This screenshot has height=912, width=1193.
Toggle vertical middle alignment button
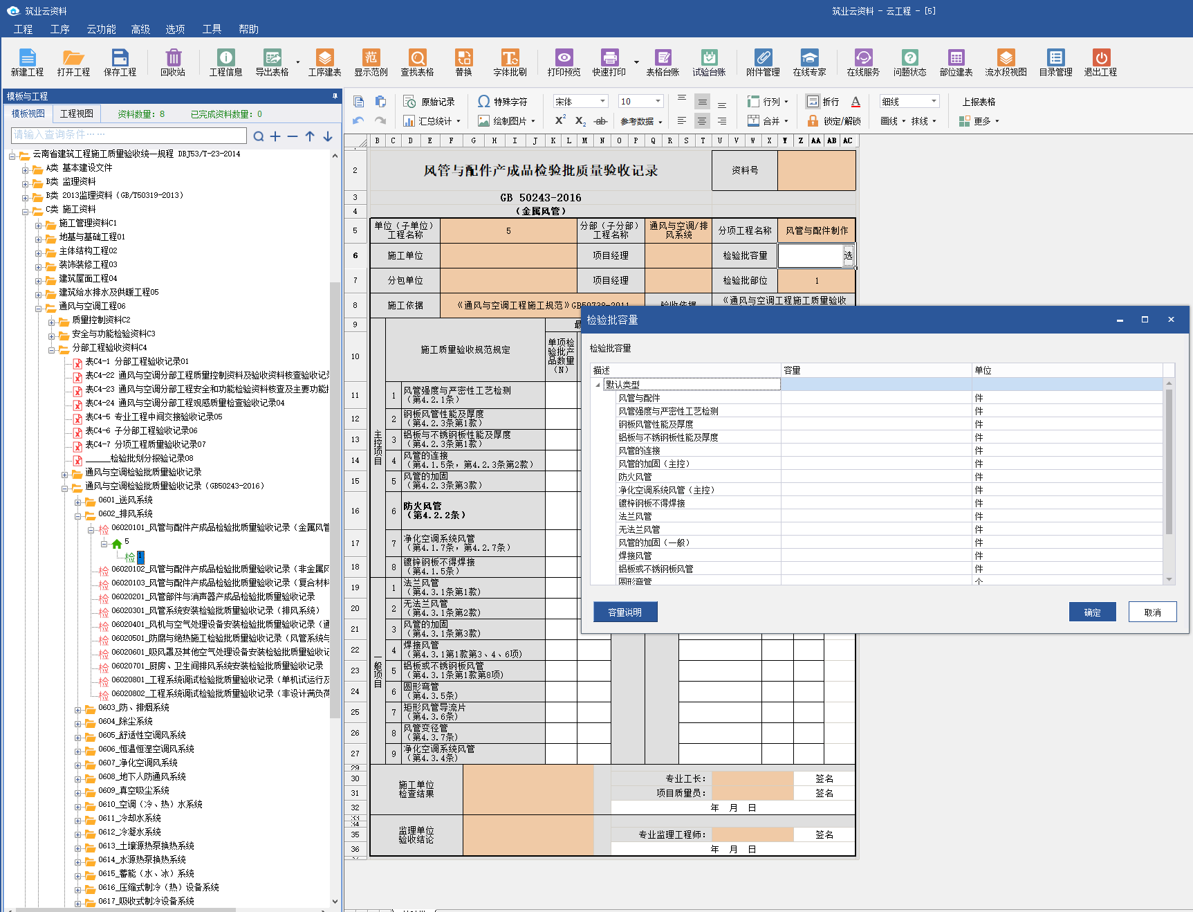(702, 102)
